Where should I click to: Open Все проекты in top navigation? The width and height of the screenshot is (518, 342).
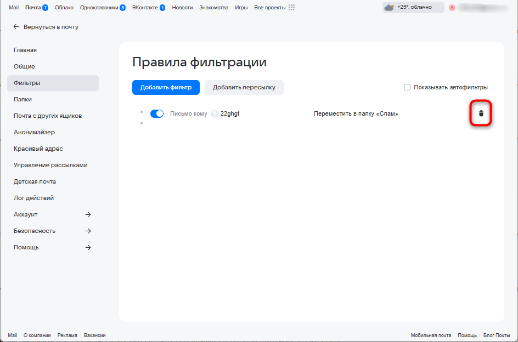click(270, 7)
